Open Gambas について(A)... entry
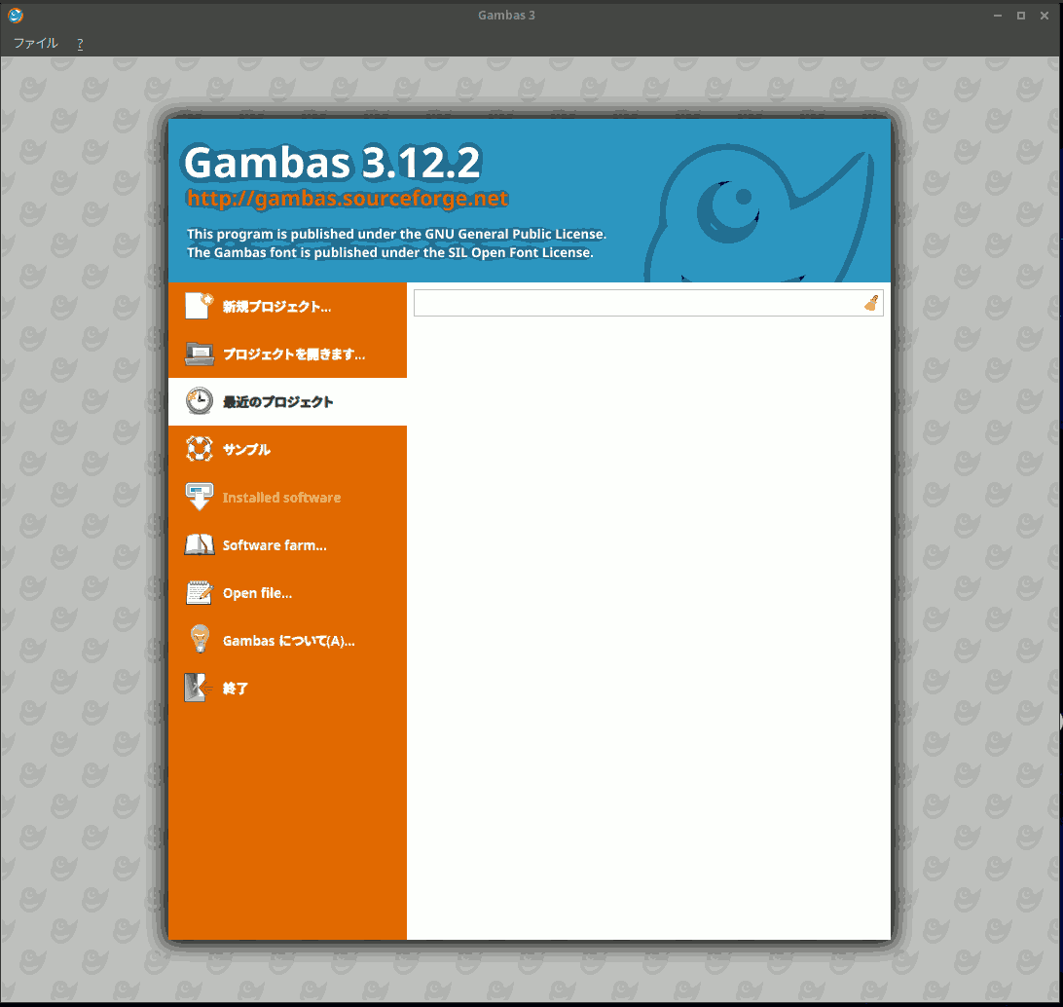 point(287,641)
